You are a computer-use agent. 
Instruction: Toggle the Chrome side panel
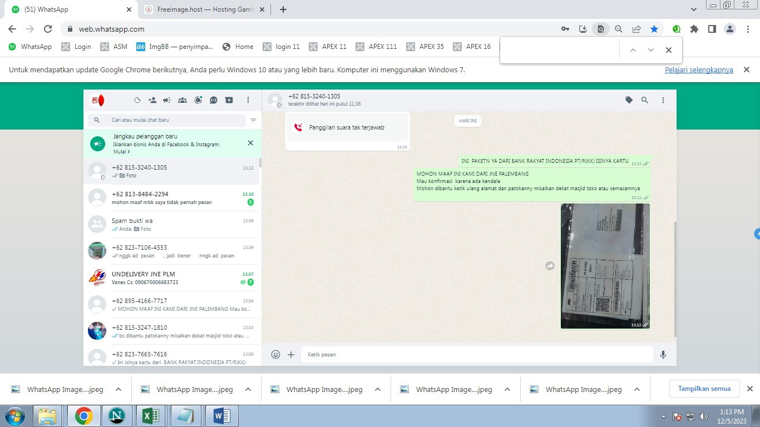coord(712,29)
